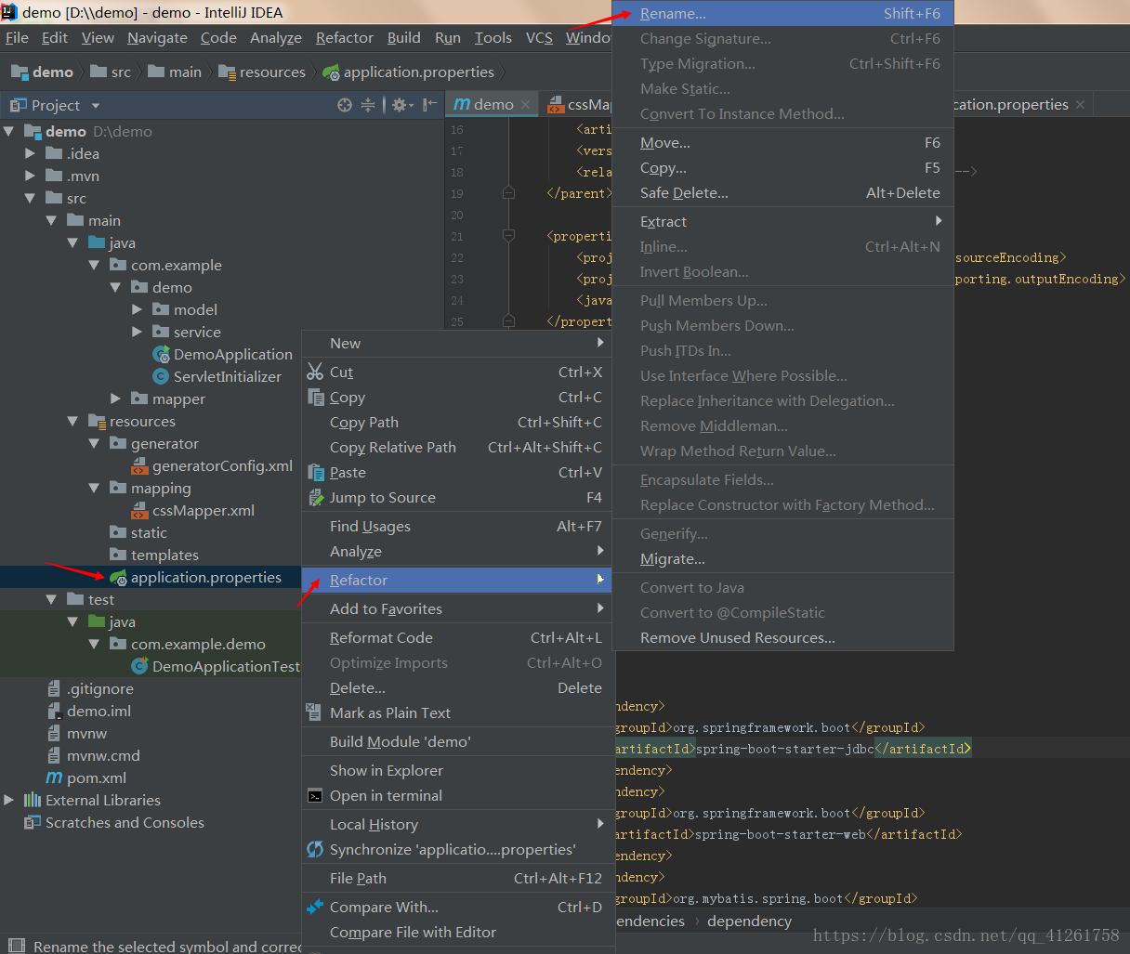This screenshot has height=954, width=1130.
Task: Click Refactor in the context menu
Action: [456, 581]
